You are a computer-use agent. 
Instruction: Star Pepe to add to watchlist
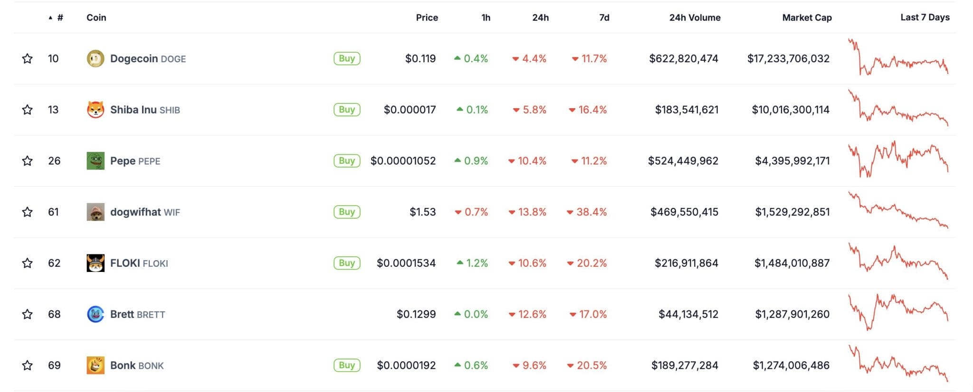(x=28, y=161)
